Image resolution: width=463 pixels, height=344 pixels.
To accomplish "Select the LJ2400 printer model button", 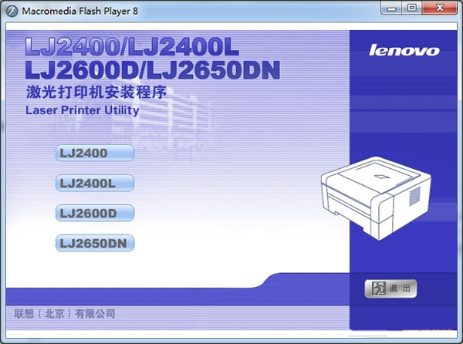I will pos(95,153).
